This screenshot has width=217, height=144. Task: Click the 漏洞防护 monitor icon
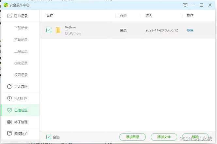(x=9, y=134)
